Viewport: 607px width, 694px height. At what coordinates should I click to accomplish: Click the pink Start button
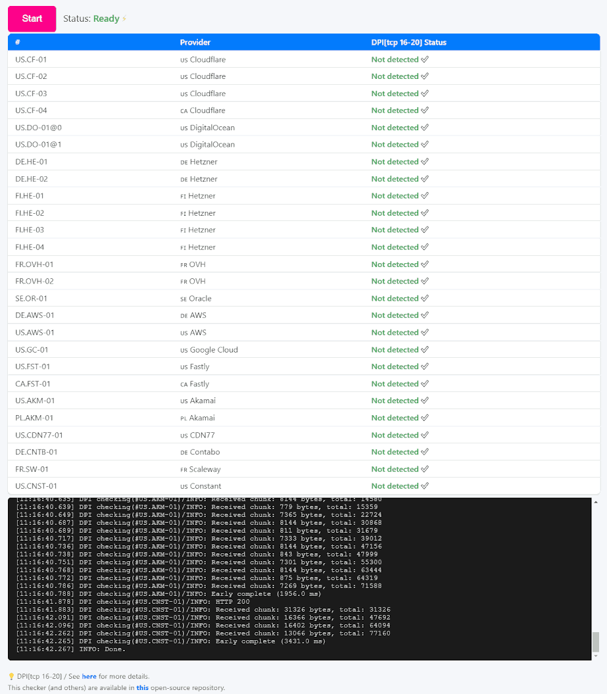[32, 18]
